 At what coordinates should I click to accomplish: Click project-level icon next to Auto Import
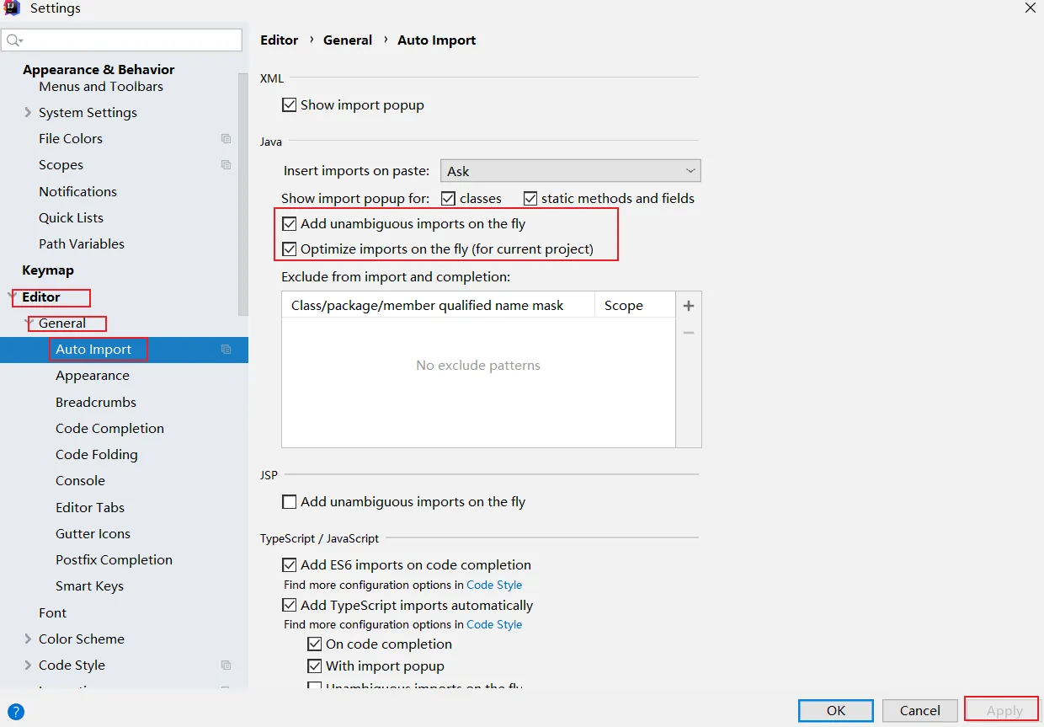coord(226,350)
